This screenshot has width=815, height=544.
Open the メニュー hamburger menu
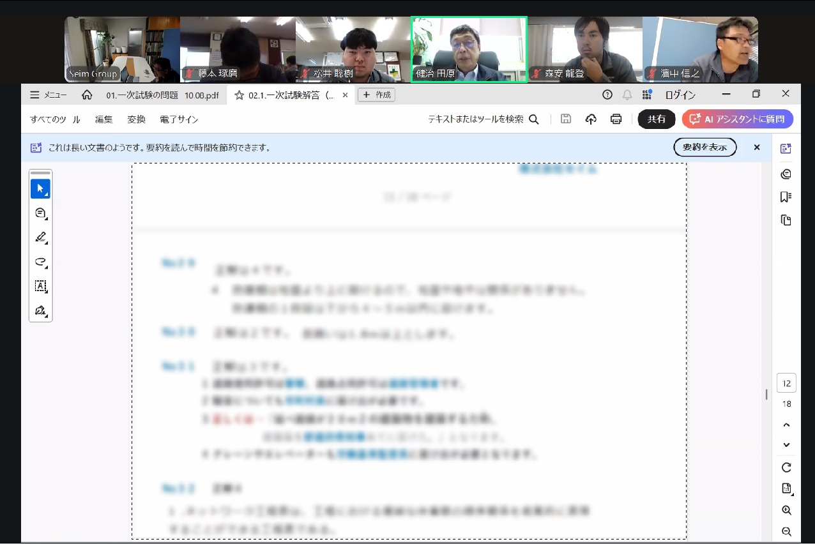tap(49, 95)
